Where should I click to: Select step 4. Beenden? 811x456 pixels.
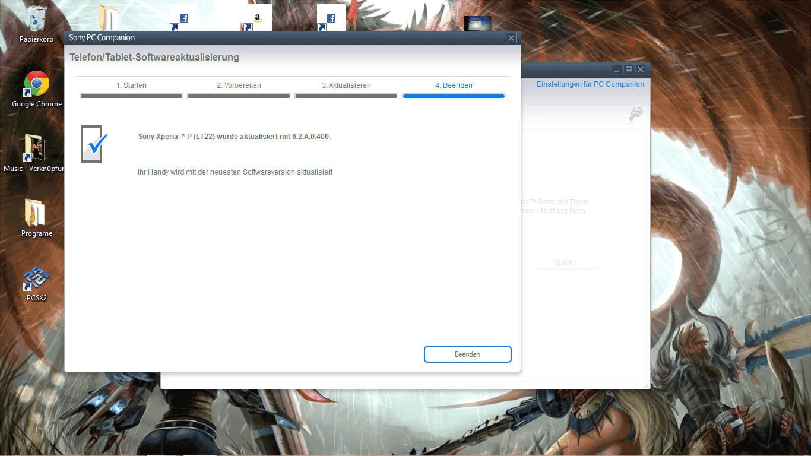tap(454, 85)
